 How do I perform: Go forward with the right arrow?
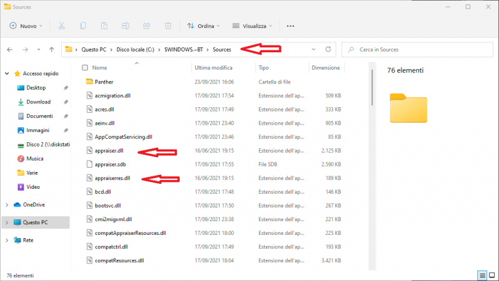[x=25, y=50]
